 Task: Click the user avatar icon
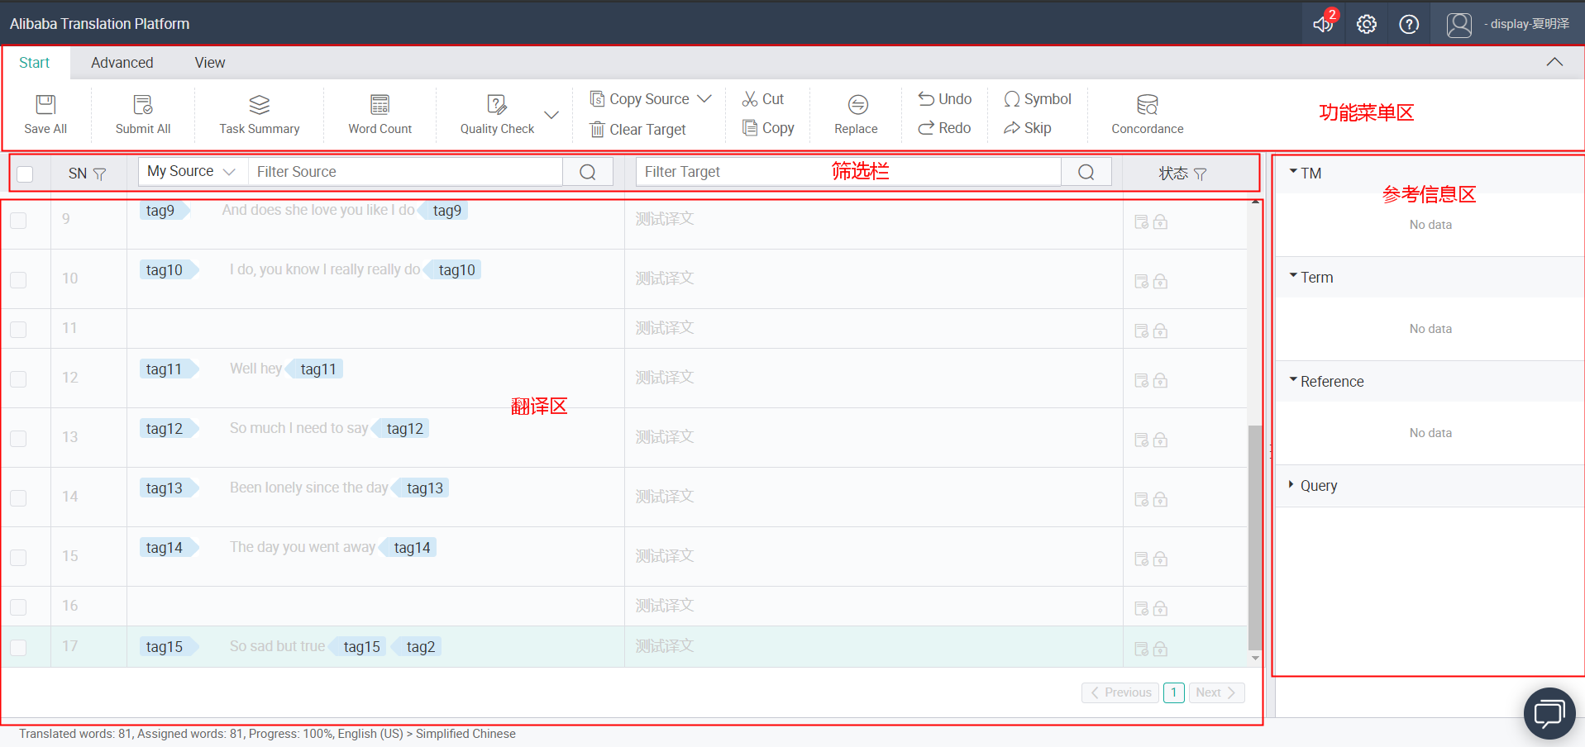(1459, 25)
